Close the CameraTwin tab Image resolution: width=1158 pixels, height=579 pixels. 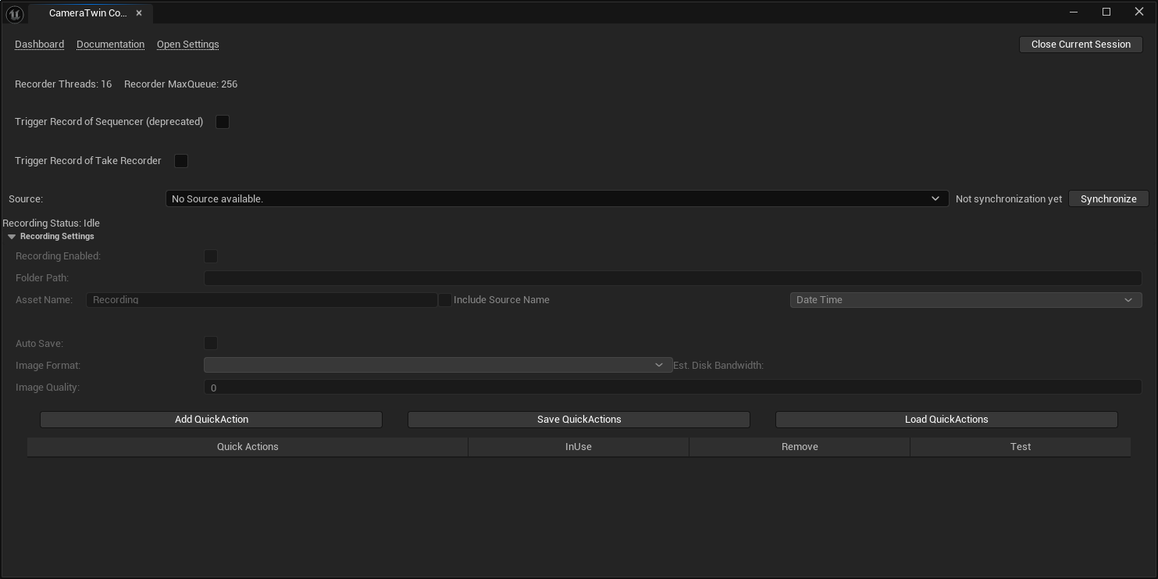[139, 13]
